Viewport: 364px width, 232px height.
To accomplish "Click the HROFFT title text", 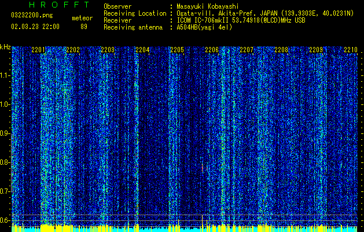I will pyautogui.click(x=60, y=5).
